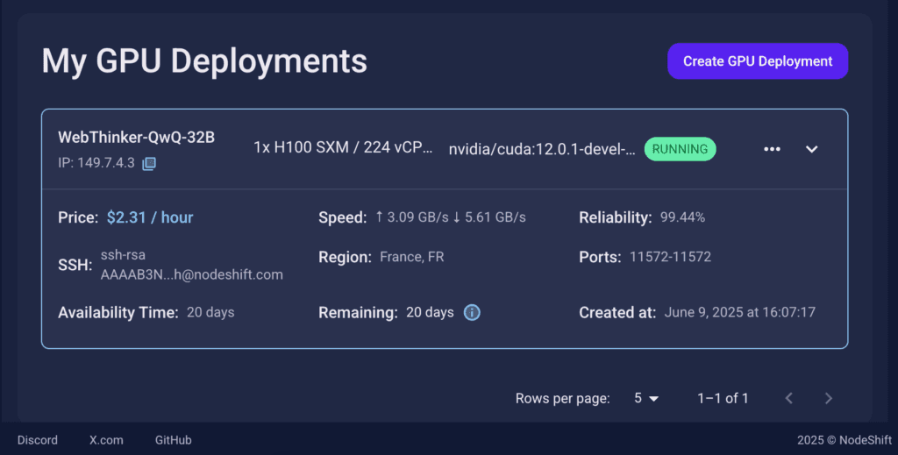Open the GitHub footer link
Image resolution: width=898 pixels, height=455 pixels.
coord(173,440)
